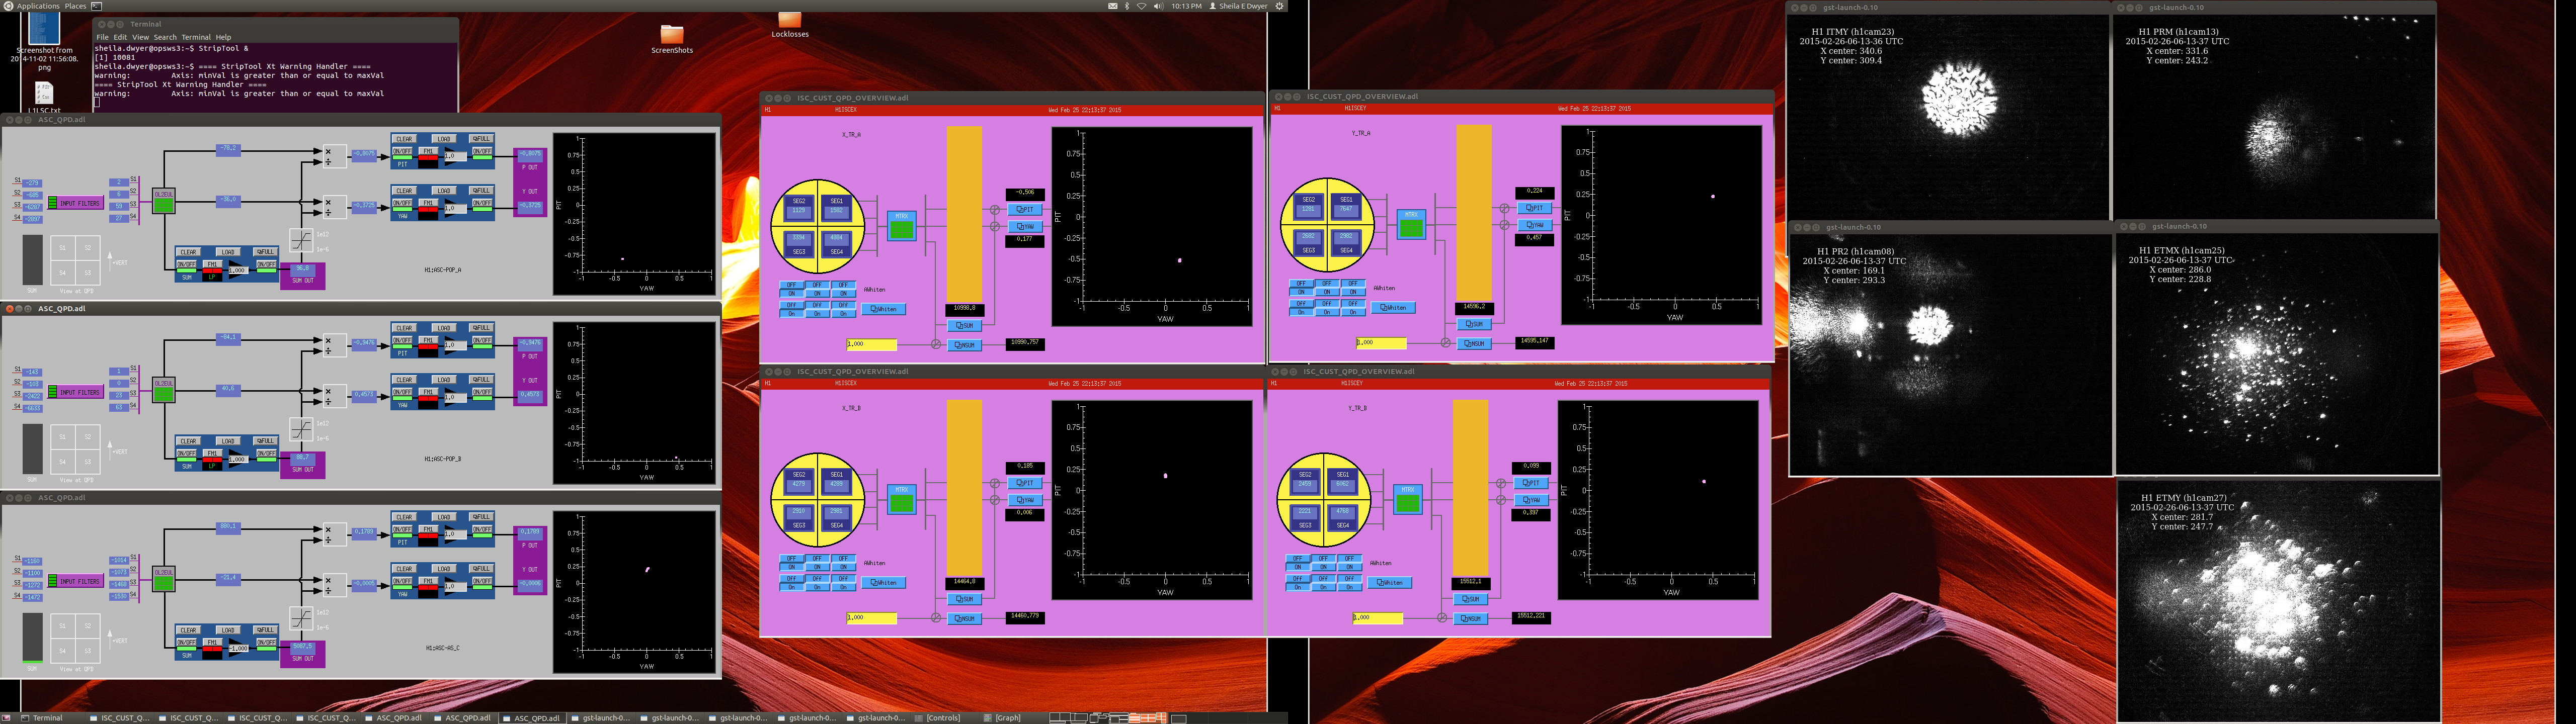Toggle right ON/OFF switch of YAW filter in POP_B
2576x724 pixels.
pos(482,392)
